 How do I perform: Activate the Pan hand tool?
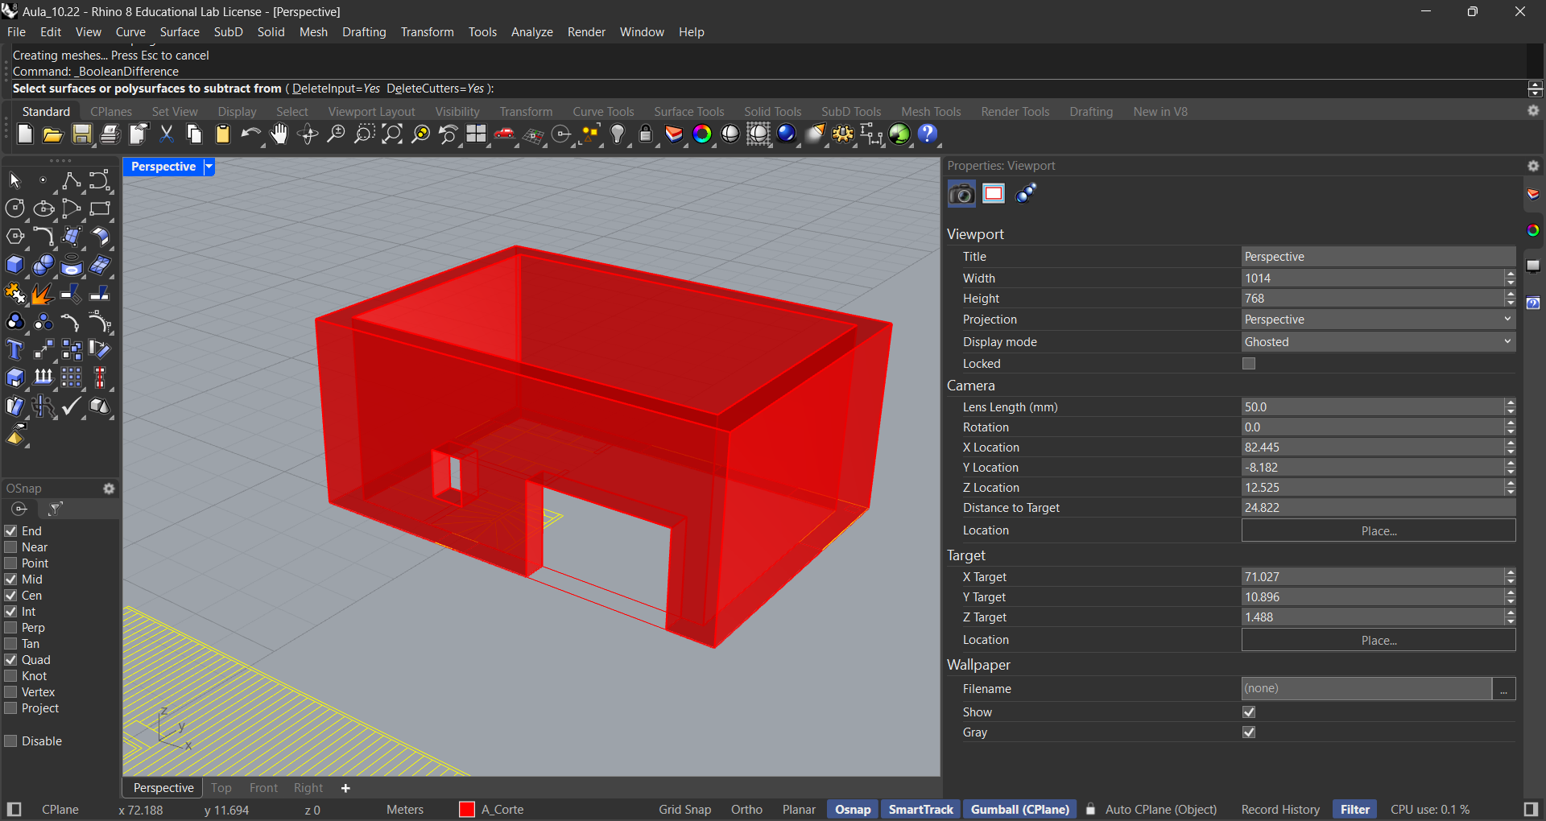pos(279,134)
